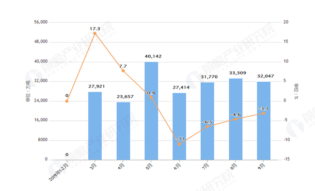Screen dimensions: 315x191
Task: Select the line marker showing -4.6
Action: coord(236,119)
